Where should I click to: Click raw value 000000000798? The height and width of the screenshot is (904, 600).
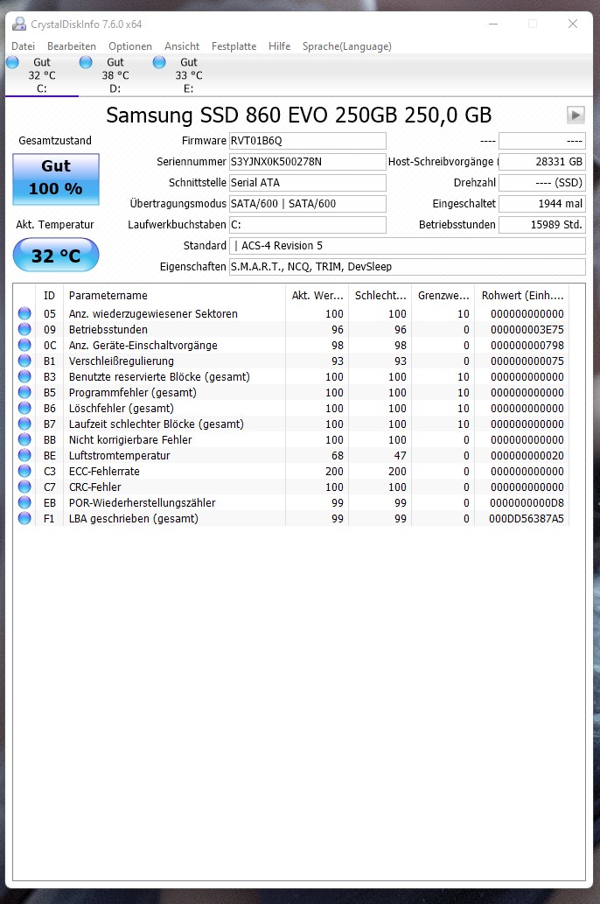tap(527, 346)
